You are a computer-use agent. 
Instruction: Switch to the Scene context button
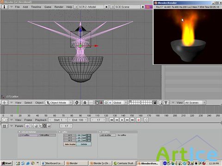pyautogui.click(x=49, y=126)
